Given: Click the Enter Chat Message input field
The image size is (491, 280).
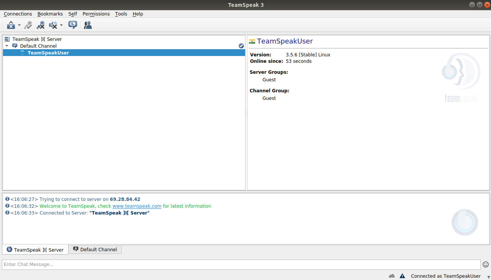Looking at the screenshot, I should click(241, 264).
